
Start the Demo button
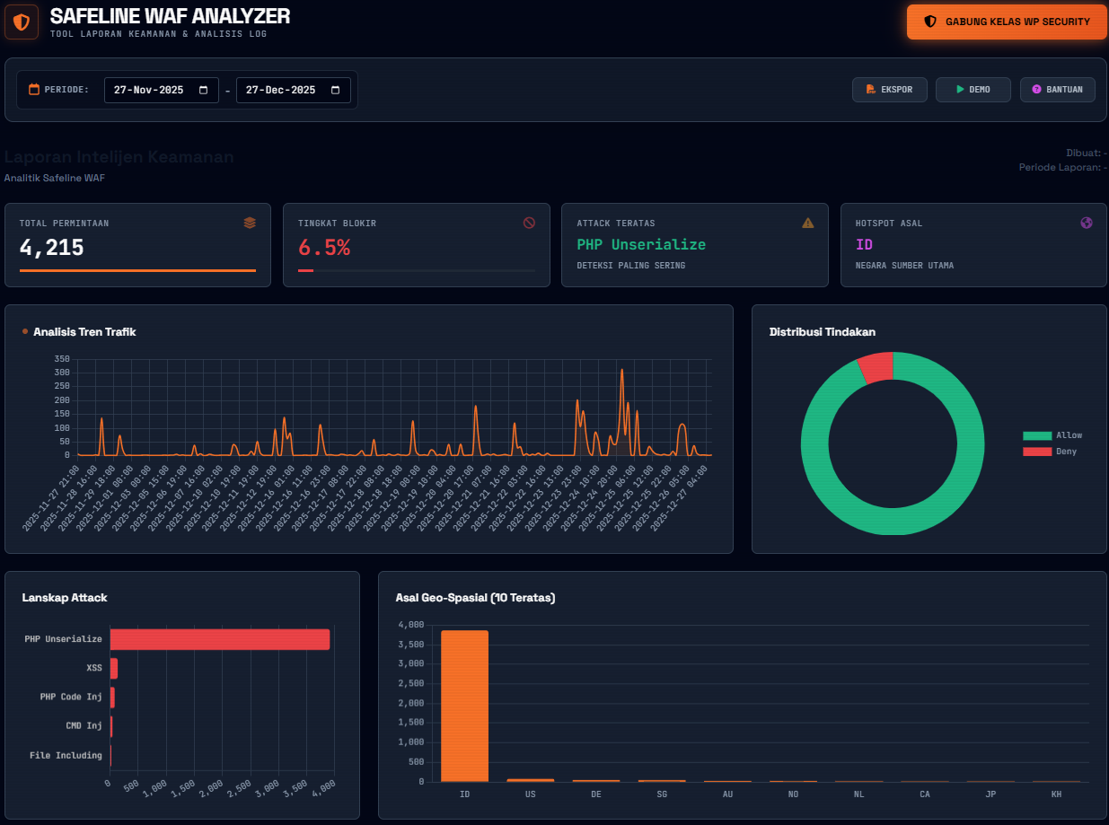coord(973,90)
